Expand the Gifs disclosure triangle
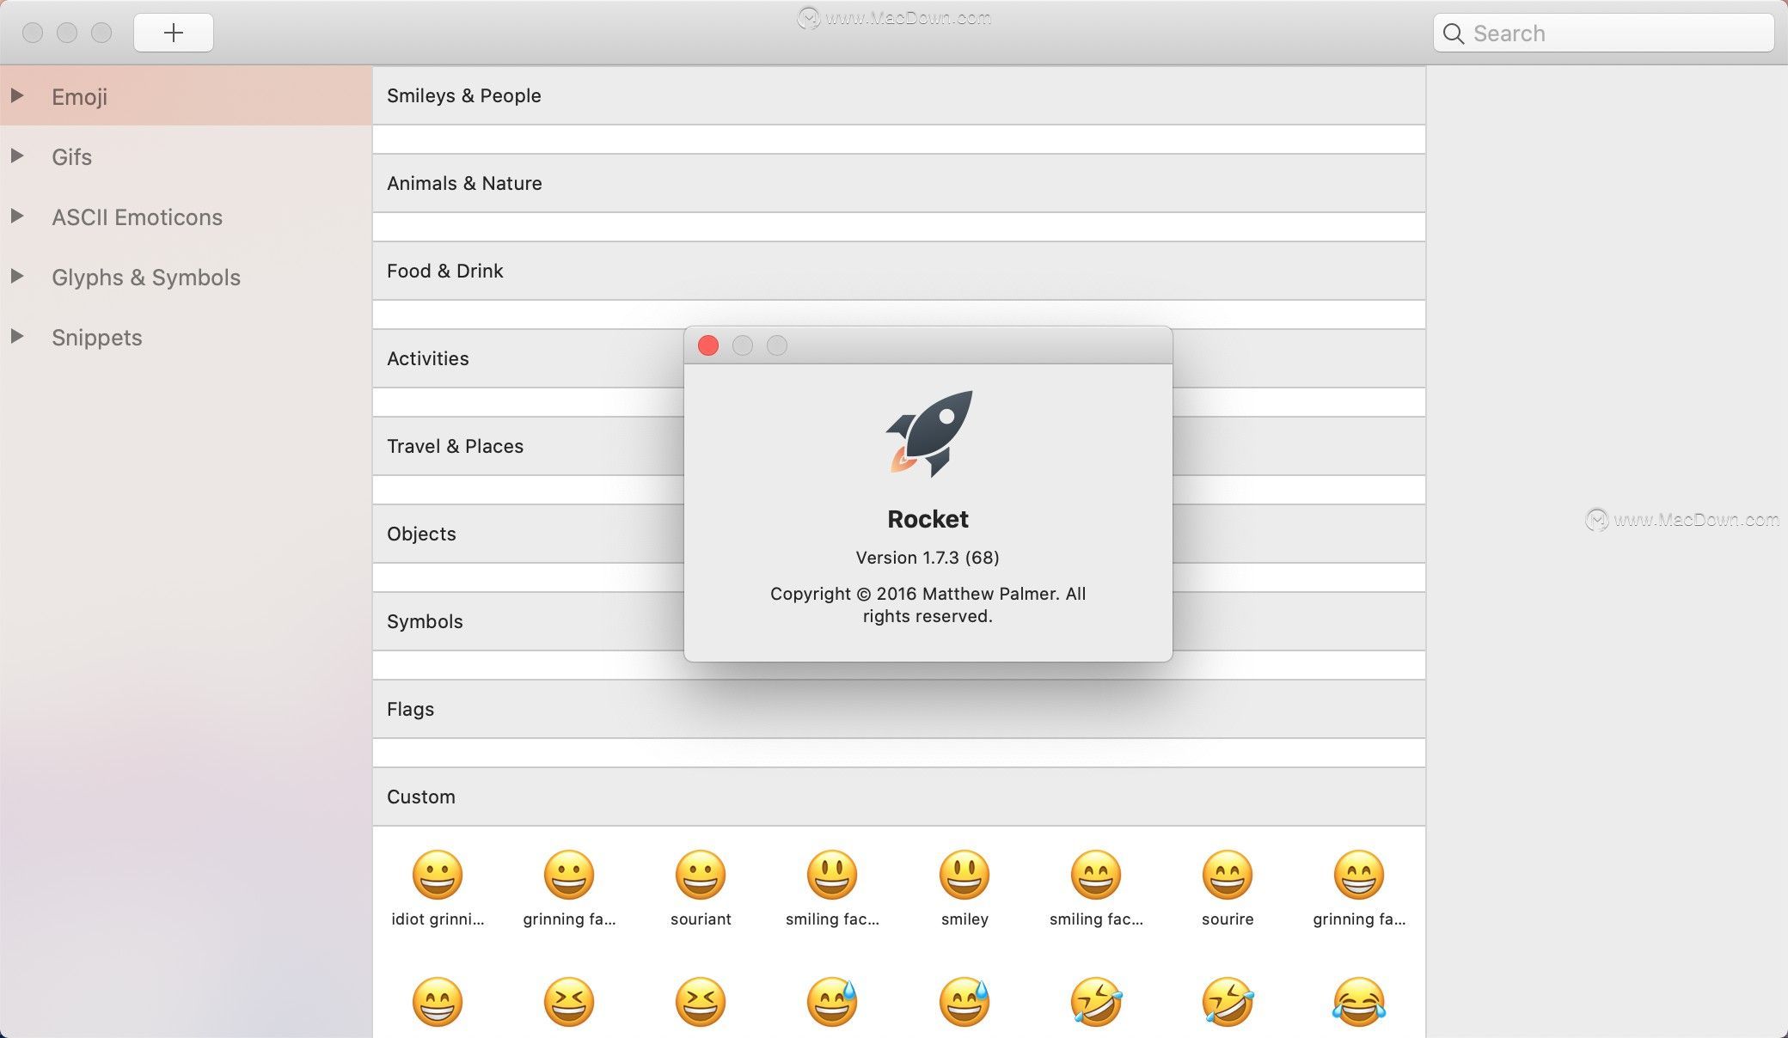 [16, 156]
